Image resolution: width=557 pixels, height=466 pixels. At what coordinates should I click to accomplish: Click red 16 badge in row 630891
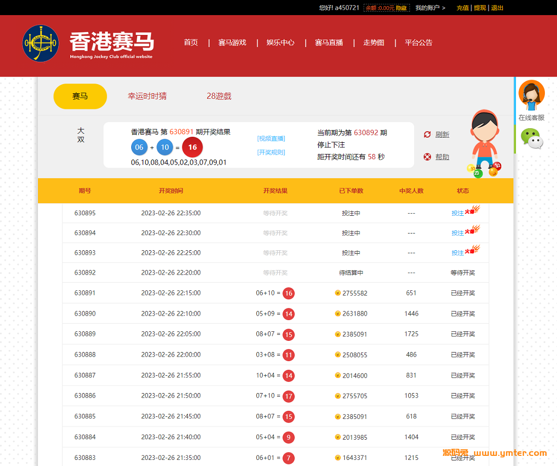tap(289, 293)
